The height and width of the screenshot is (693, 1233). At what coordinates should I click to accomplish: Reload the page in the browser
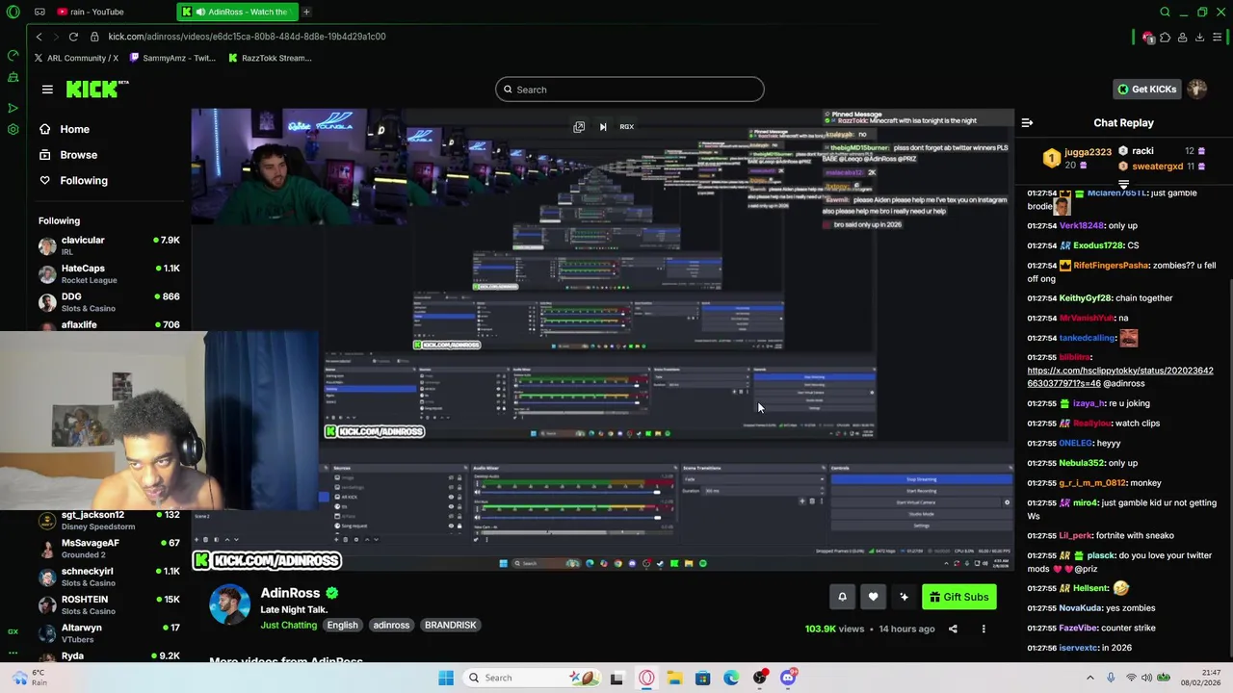point(73,37)
